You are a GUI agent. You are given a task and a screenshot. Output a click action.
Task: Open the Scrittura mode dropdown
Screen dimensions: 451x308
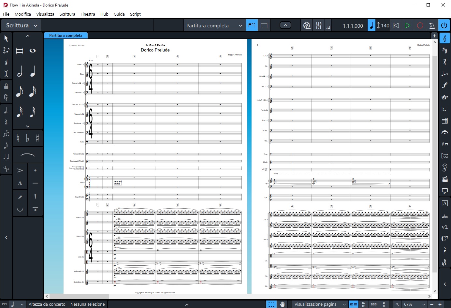21,25
